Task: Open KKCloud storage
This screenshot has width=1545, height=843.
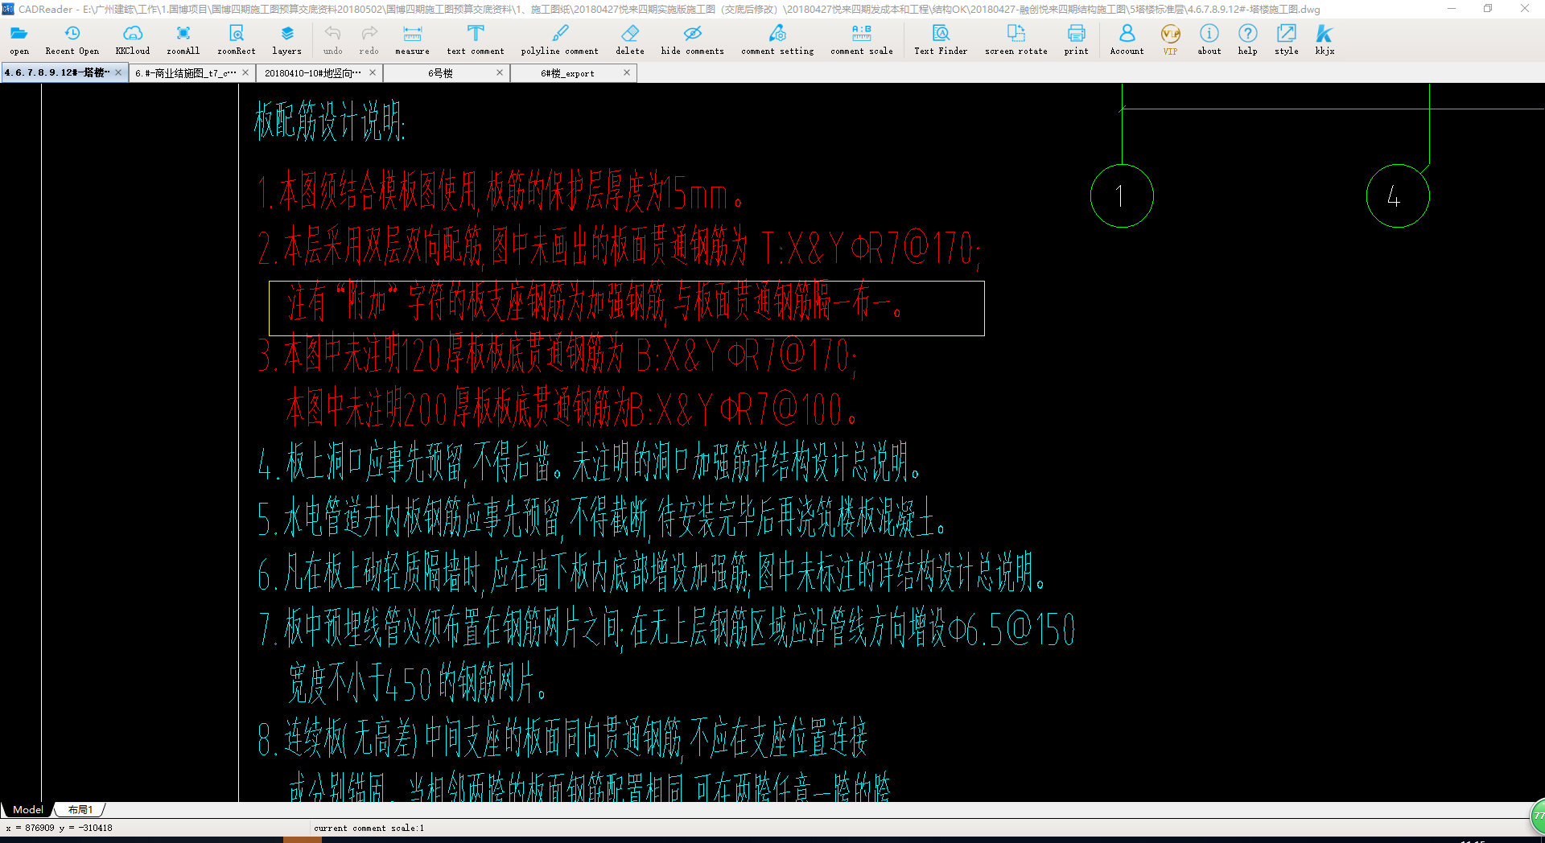Action: (133, 39)
